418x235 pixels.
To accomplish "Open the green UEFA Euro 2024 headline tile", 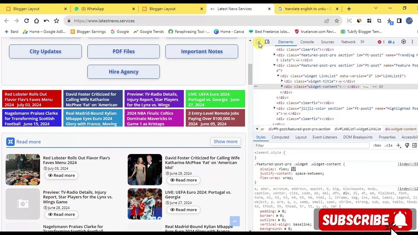I will pos(216,99).
